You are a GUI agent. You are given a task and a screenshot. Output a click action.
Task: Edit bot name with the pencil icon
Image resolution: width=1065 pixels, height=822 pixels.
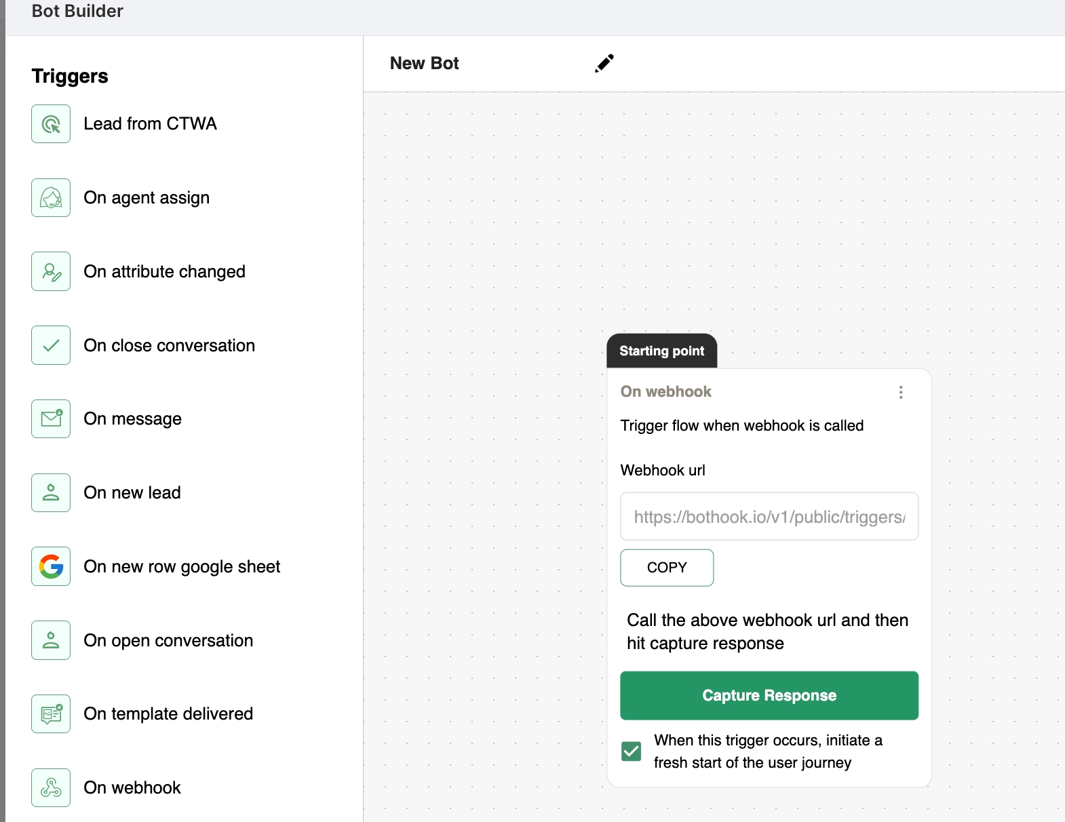tap(604, 63)
